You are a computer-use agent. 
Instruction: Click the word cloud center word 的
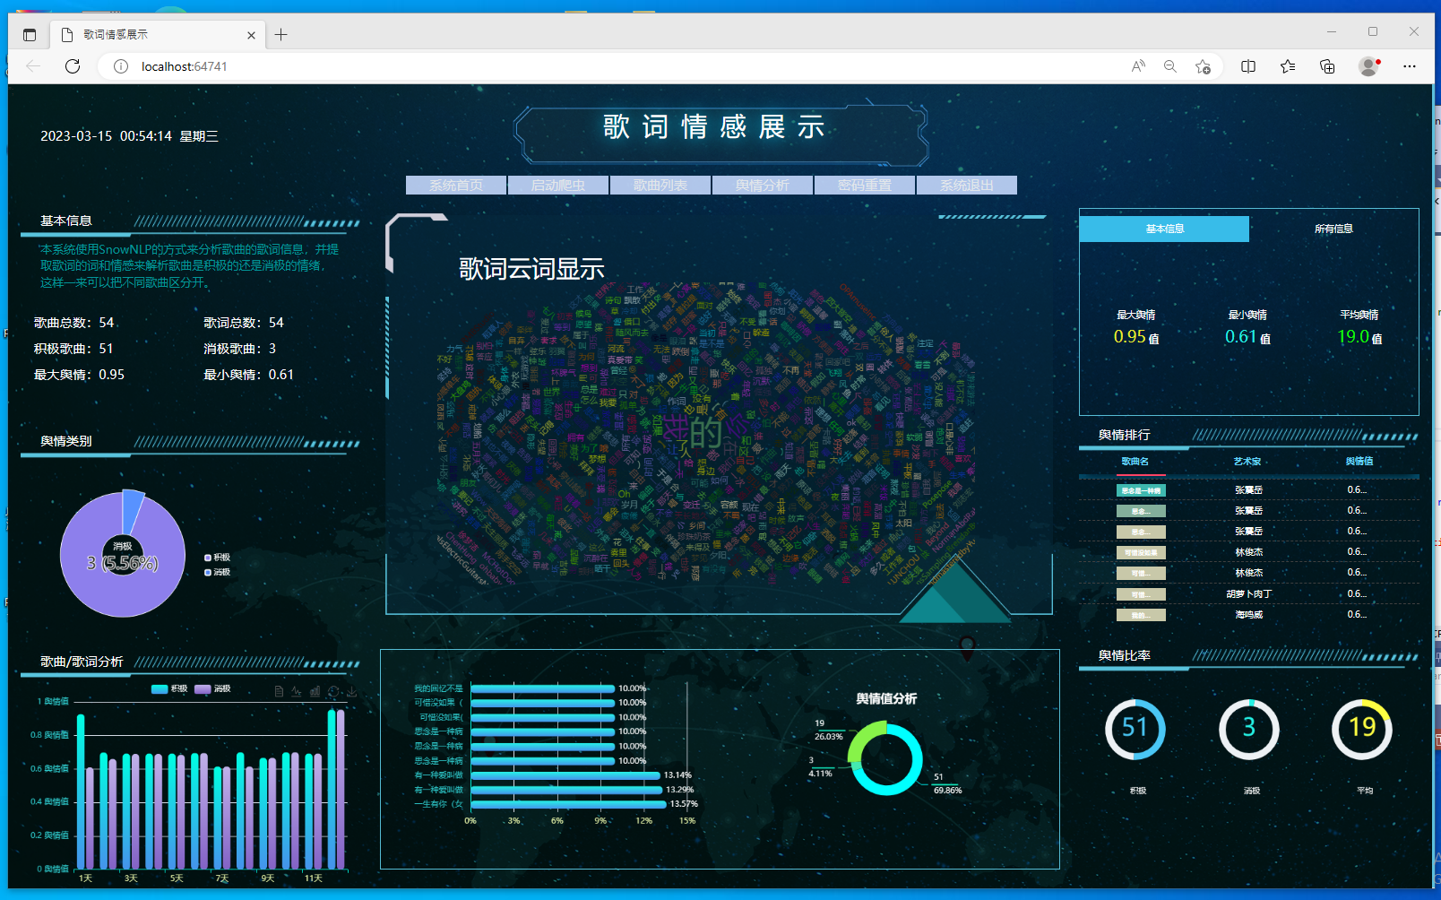tap(705, 433)
